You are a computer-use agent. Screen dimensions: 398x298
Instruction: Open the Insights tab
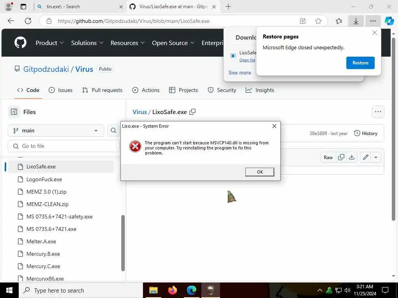tap(260, 90)
